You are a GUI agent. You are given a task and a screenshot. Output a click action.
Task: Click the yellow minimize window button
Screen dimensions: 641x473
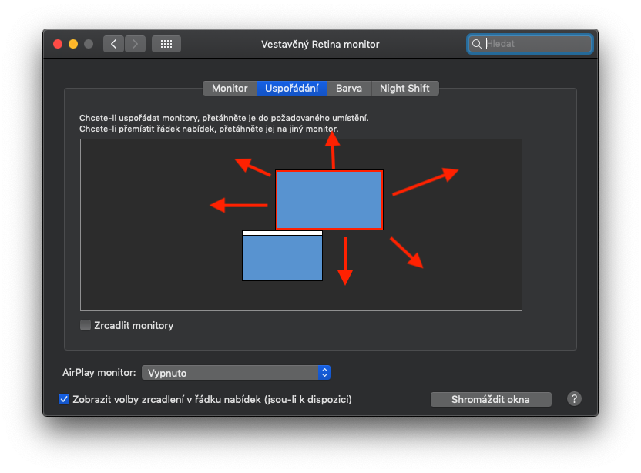coord(73,44)
